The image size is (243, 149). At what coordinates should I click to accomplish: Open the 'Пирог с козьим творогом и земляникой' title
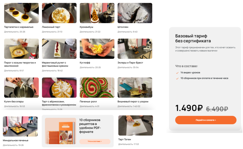(x=20, y=64)
